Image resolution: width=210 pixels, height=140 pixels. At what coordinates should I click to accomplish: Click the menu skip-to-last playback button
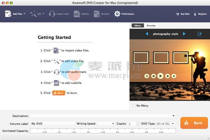click(x=174, y=76)
